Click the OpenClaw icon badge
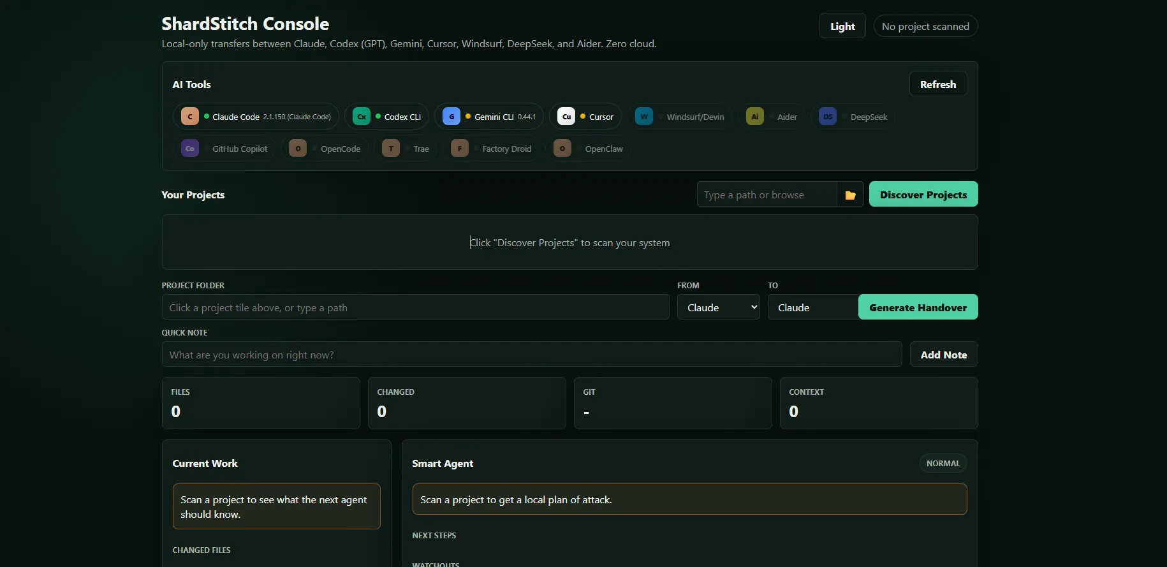Screen dimensions: 1167x567 coord(562,149)
